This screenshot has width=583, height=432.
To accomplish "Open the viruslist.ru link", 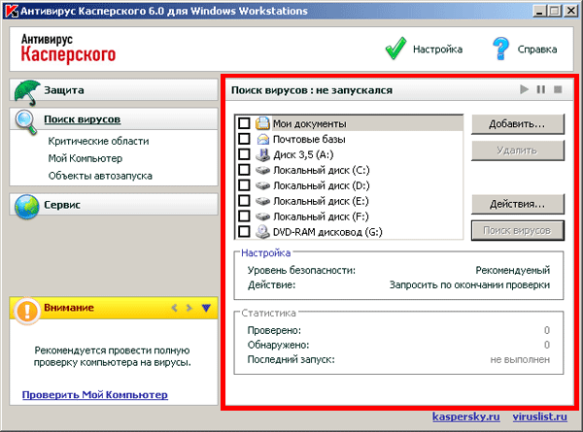I will (x=540, y=416).
